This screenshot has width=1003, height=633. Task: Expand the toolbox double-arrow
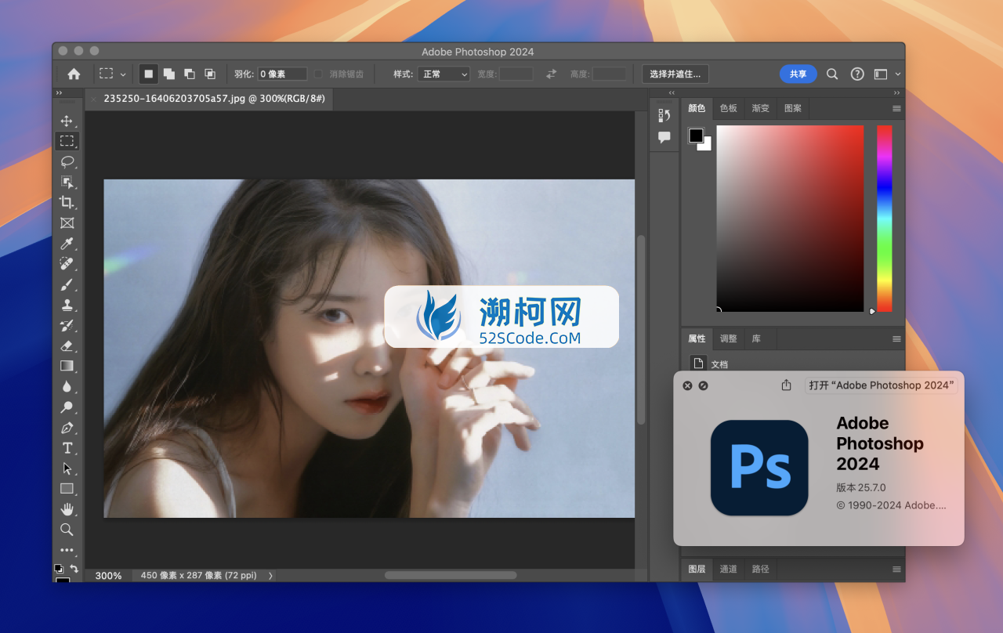click(59, 93)
